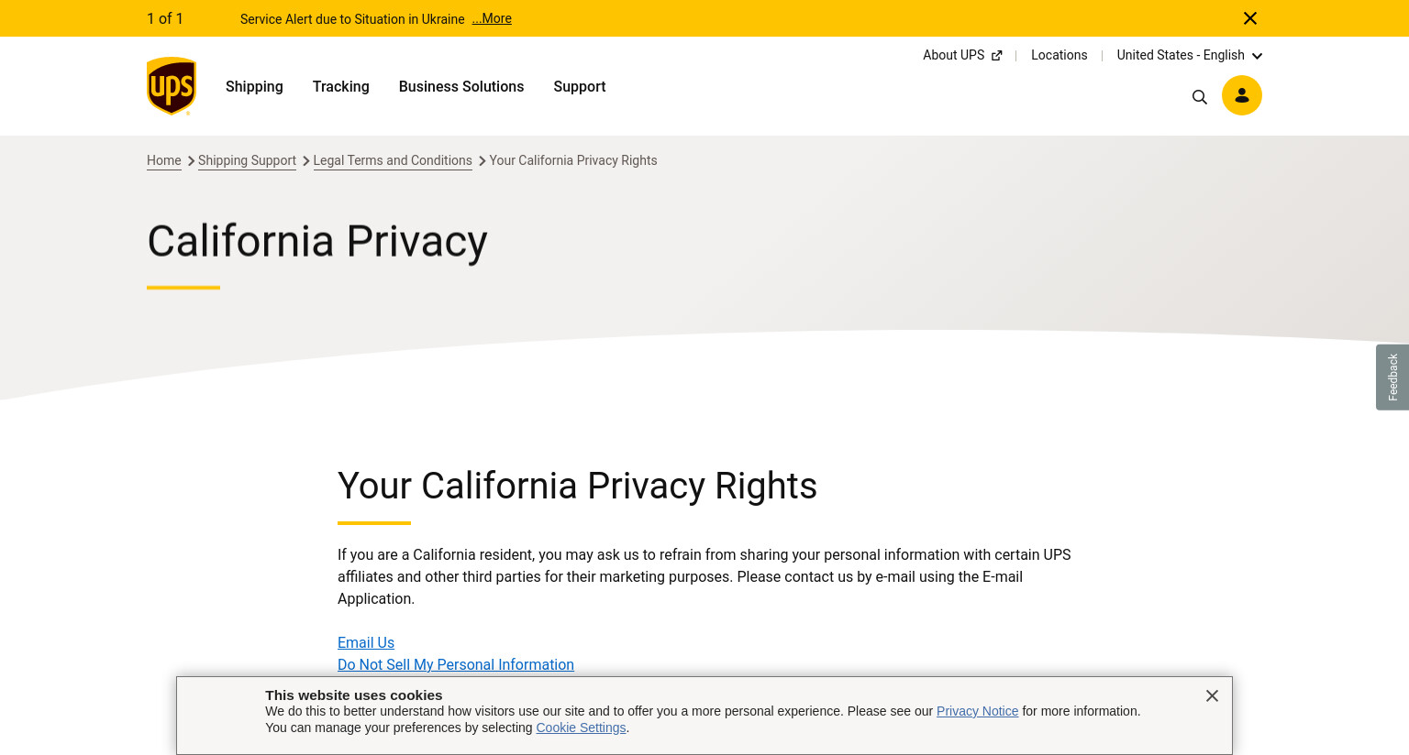
Task: Open Shipping Support breadcrumb link
Action: [247, 160]
